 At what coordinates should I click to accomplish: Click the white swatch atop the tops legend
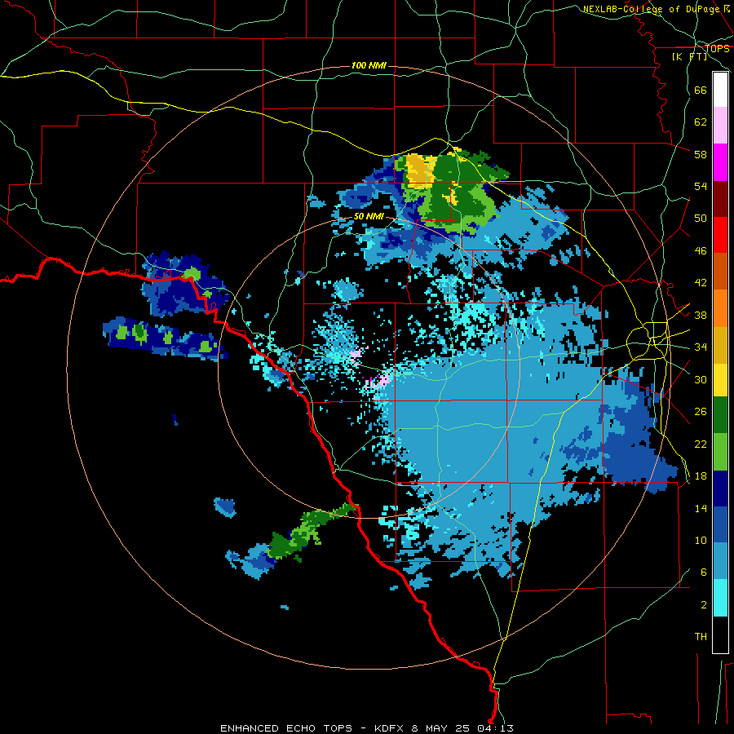720,90
